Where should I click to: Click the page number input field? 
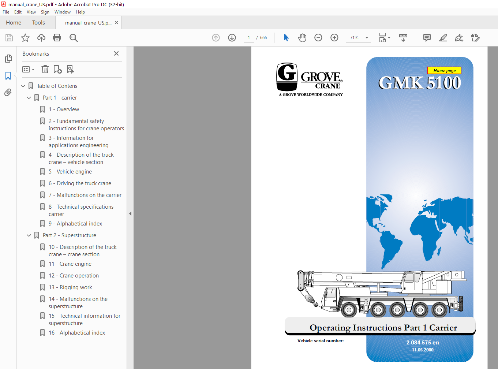[x=249, y=38]
